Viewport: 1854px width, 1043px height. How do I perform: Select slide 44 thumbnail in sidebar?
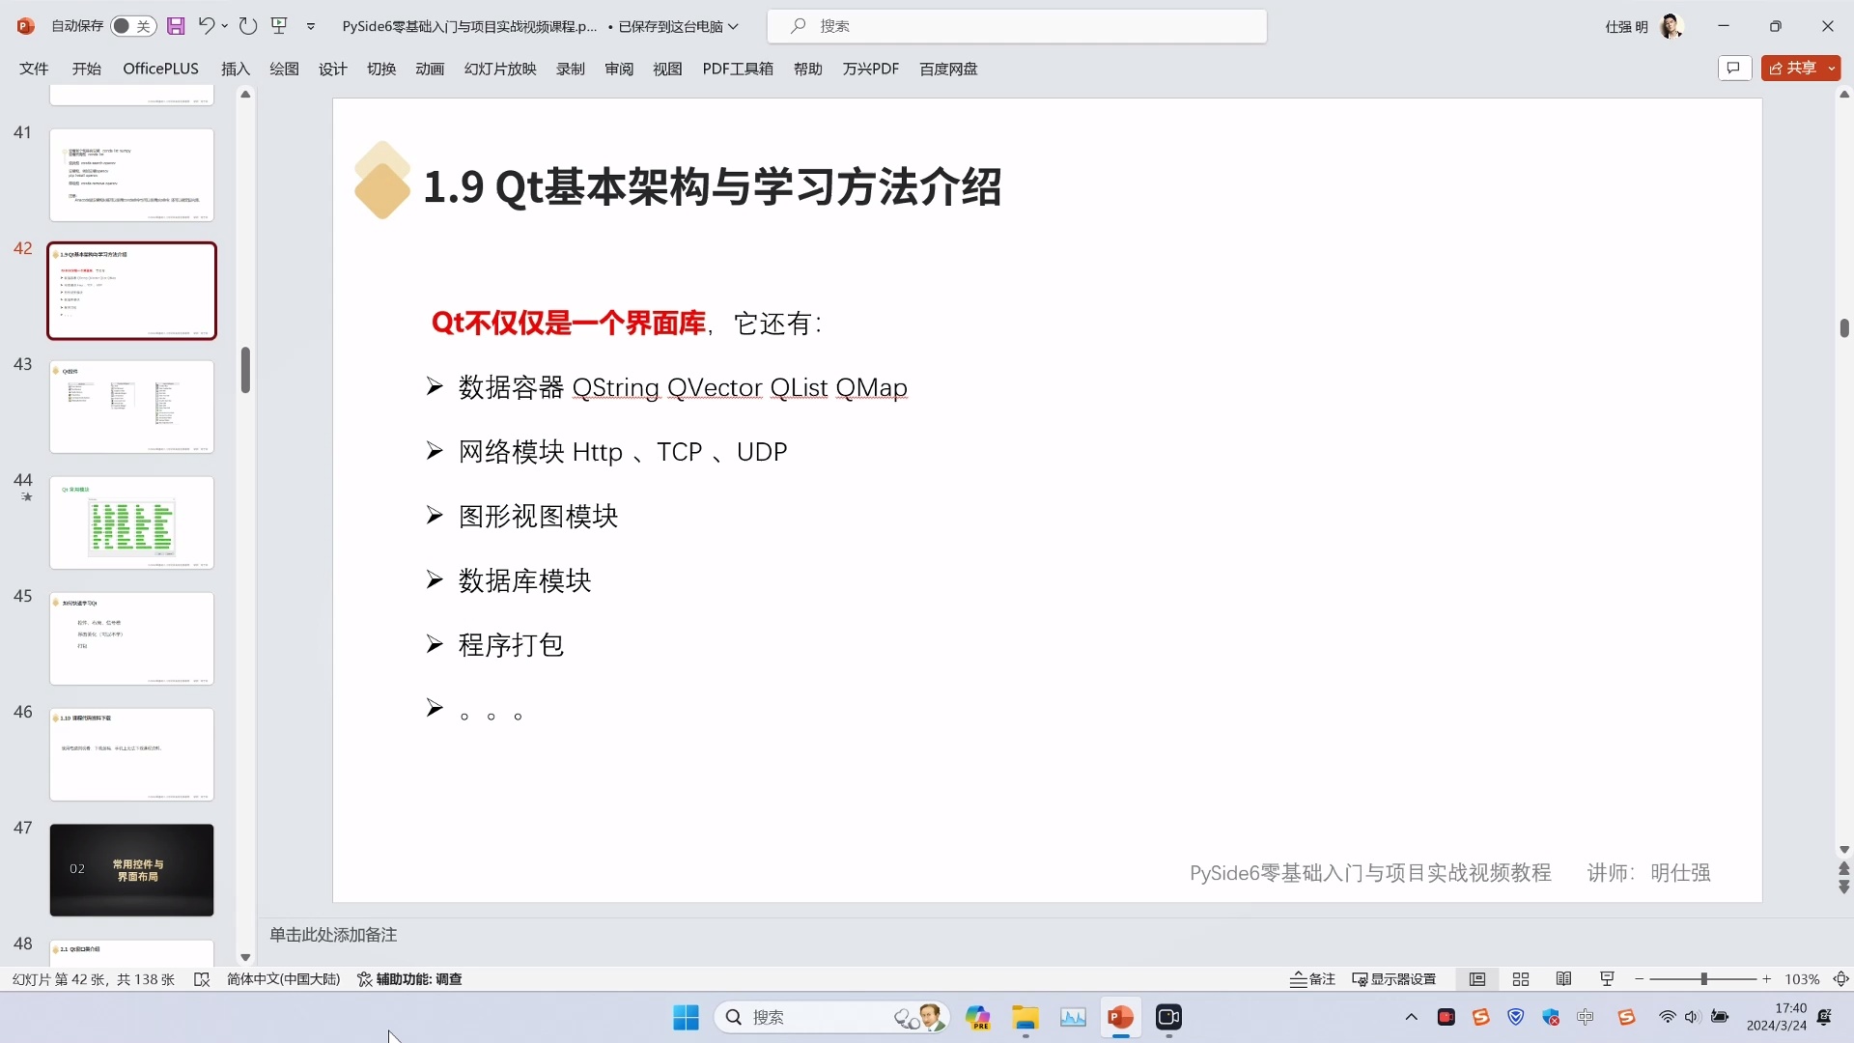pos(131,522)
